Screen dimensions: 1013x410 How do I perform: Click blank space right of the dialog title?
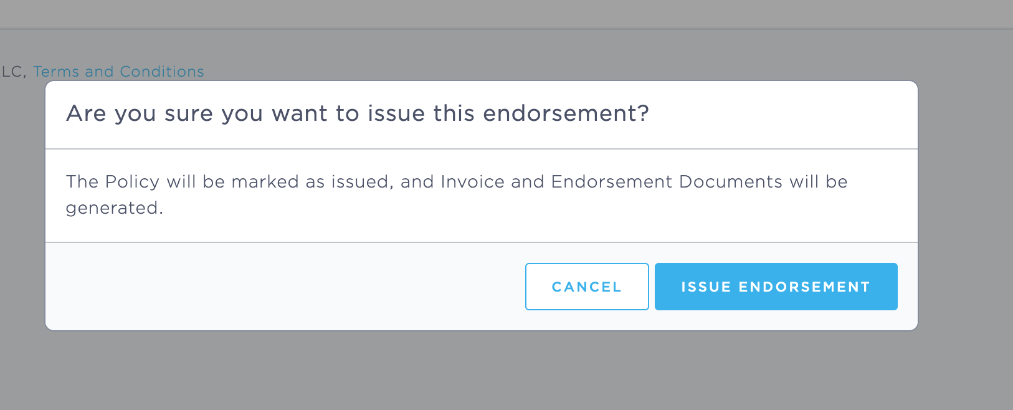coord(779,113)
